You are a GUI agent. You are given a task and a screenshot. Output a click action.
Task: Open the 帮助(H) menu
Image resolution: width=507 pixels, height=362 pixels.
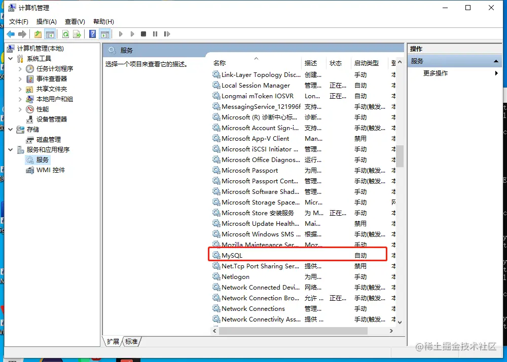[103, 22]
